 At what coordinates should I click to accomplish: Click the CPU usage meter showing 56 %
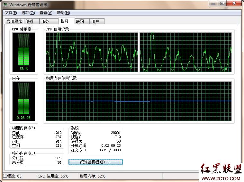[x=24, y=52]
